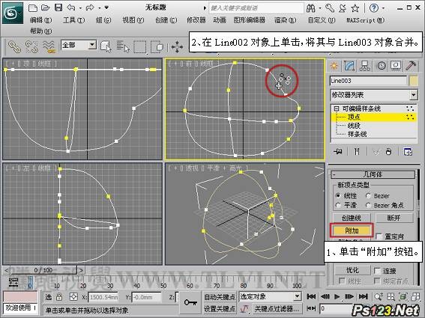Select the 平滑 vertex type radio
The height and width of the screenshot is (318, 425).
338,205
